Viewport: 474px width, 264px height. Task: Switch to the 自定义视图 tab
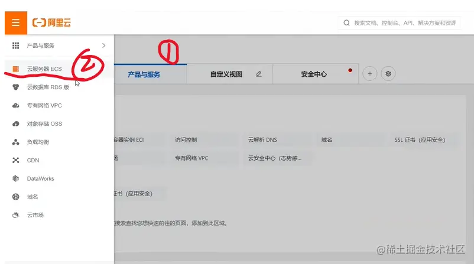point(230,74)
